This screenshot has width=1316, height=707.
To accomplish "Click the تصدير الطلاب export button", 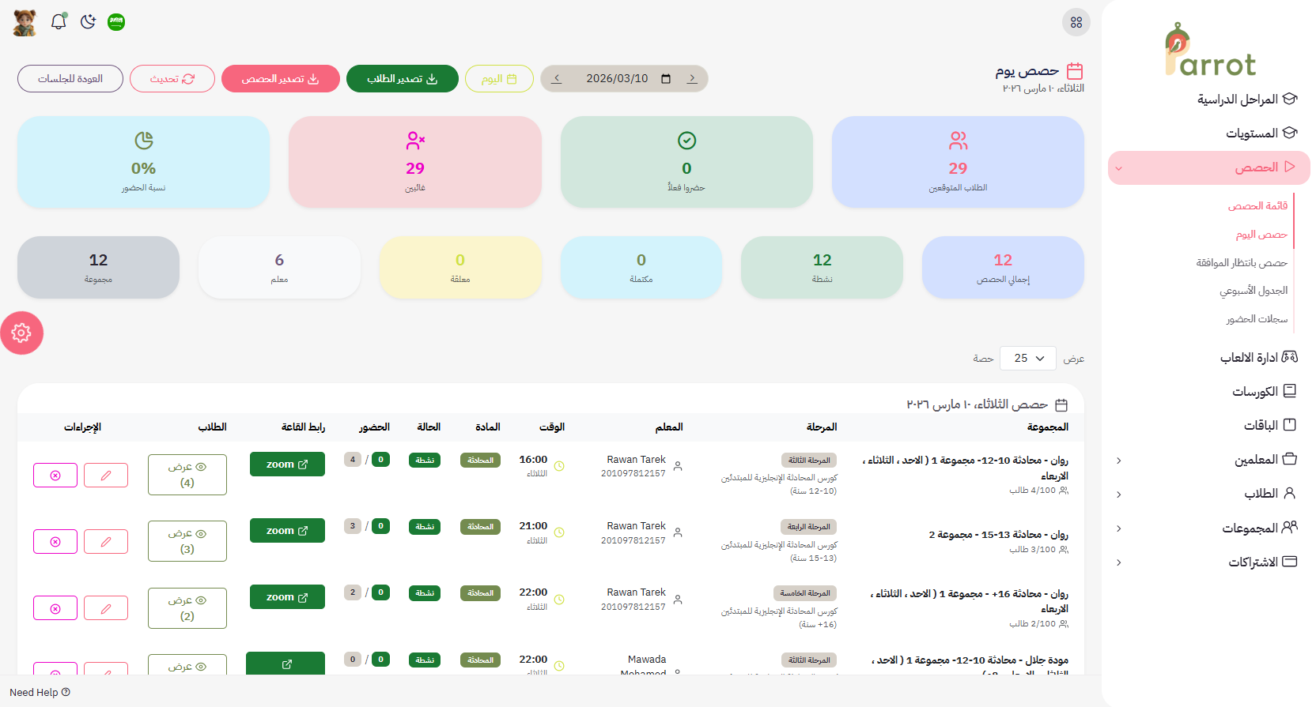I will (402, 79).
